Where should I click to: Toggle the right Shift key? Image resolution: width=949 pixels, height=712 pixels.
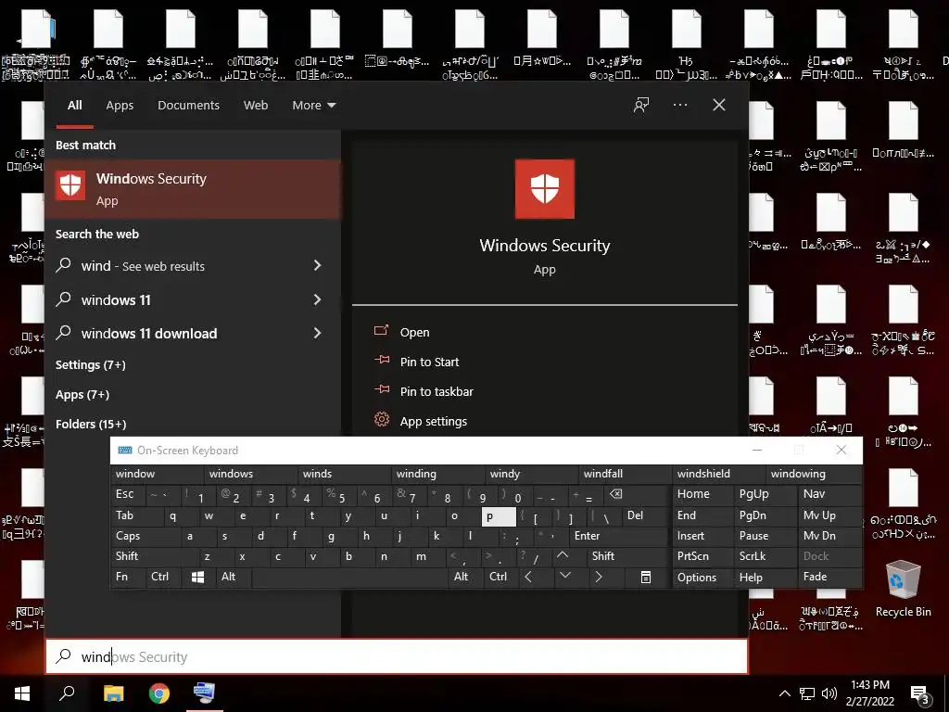(627, 556)
